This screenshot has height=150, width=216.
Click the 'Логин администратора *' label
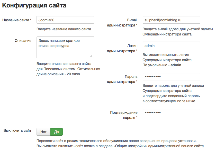tap(122, 48)
